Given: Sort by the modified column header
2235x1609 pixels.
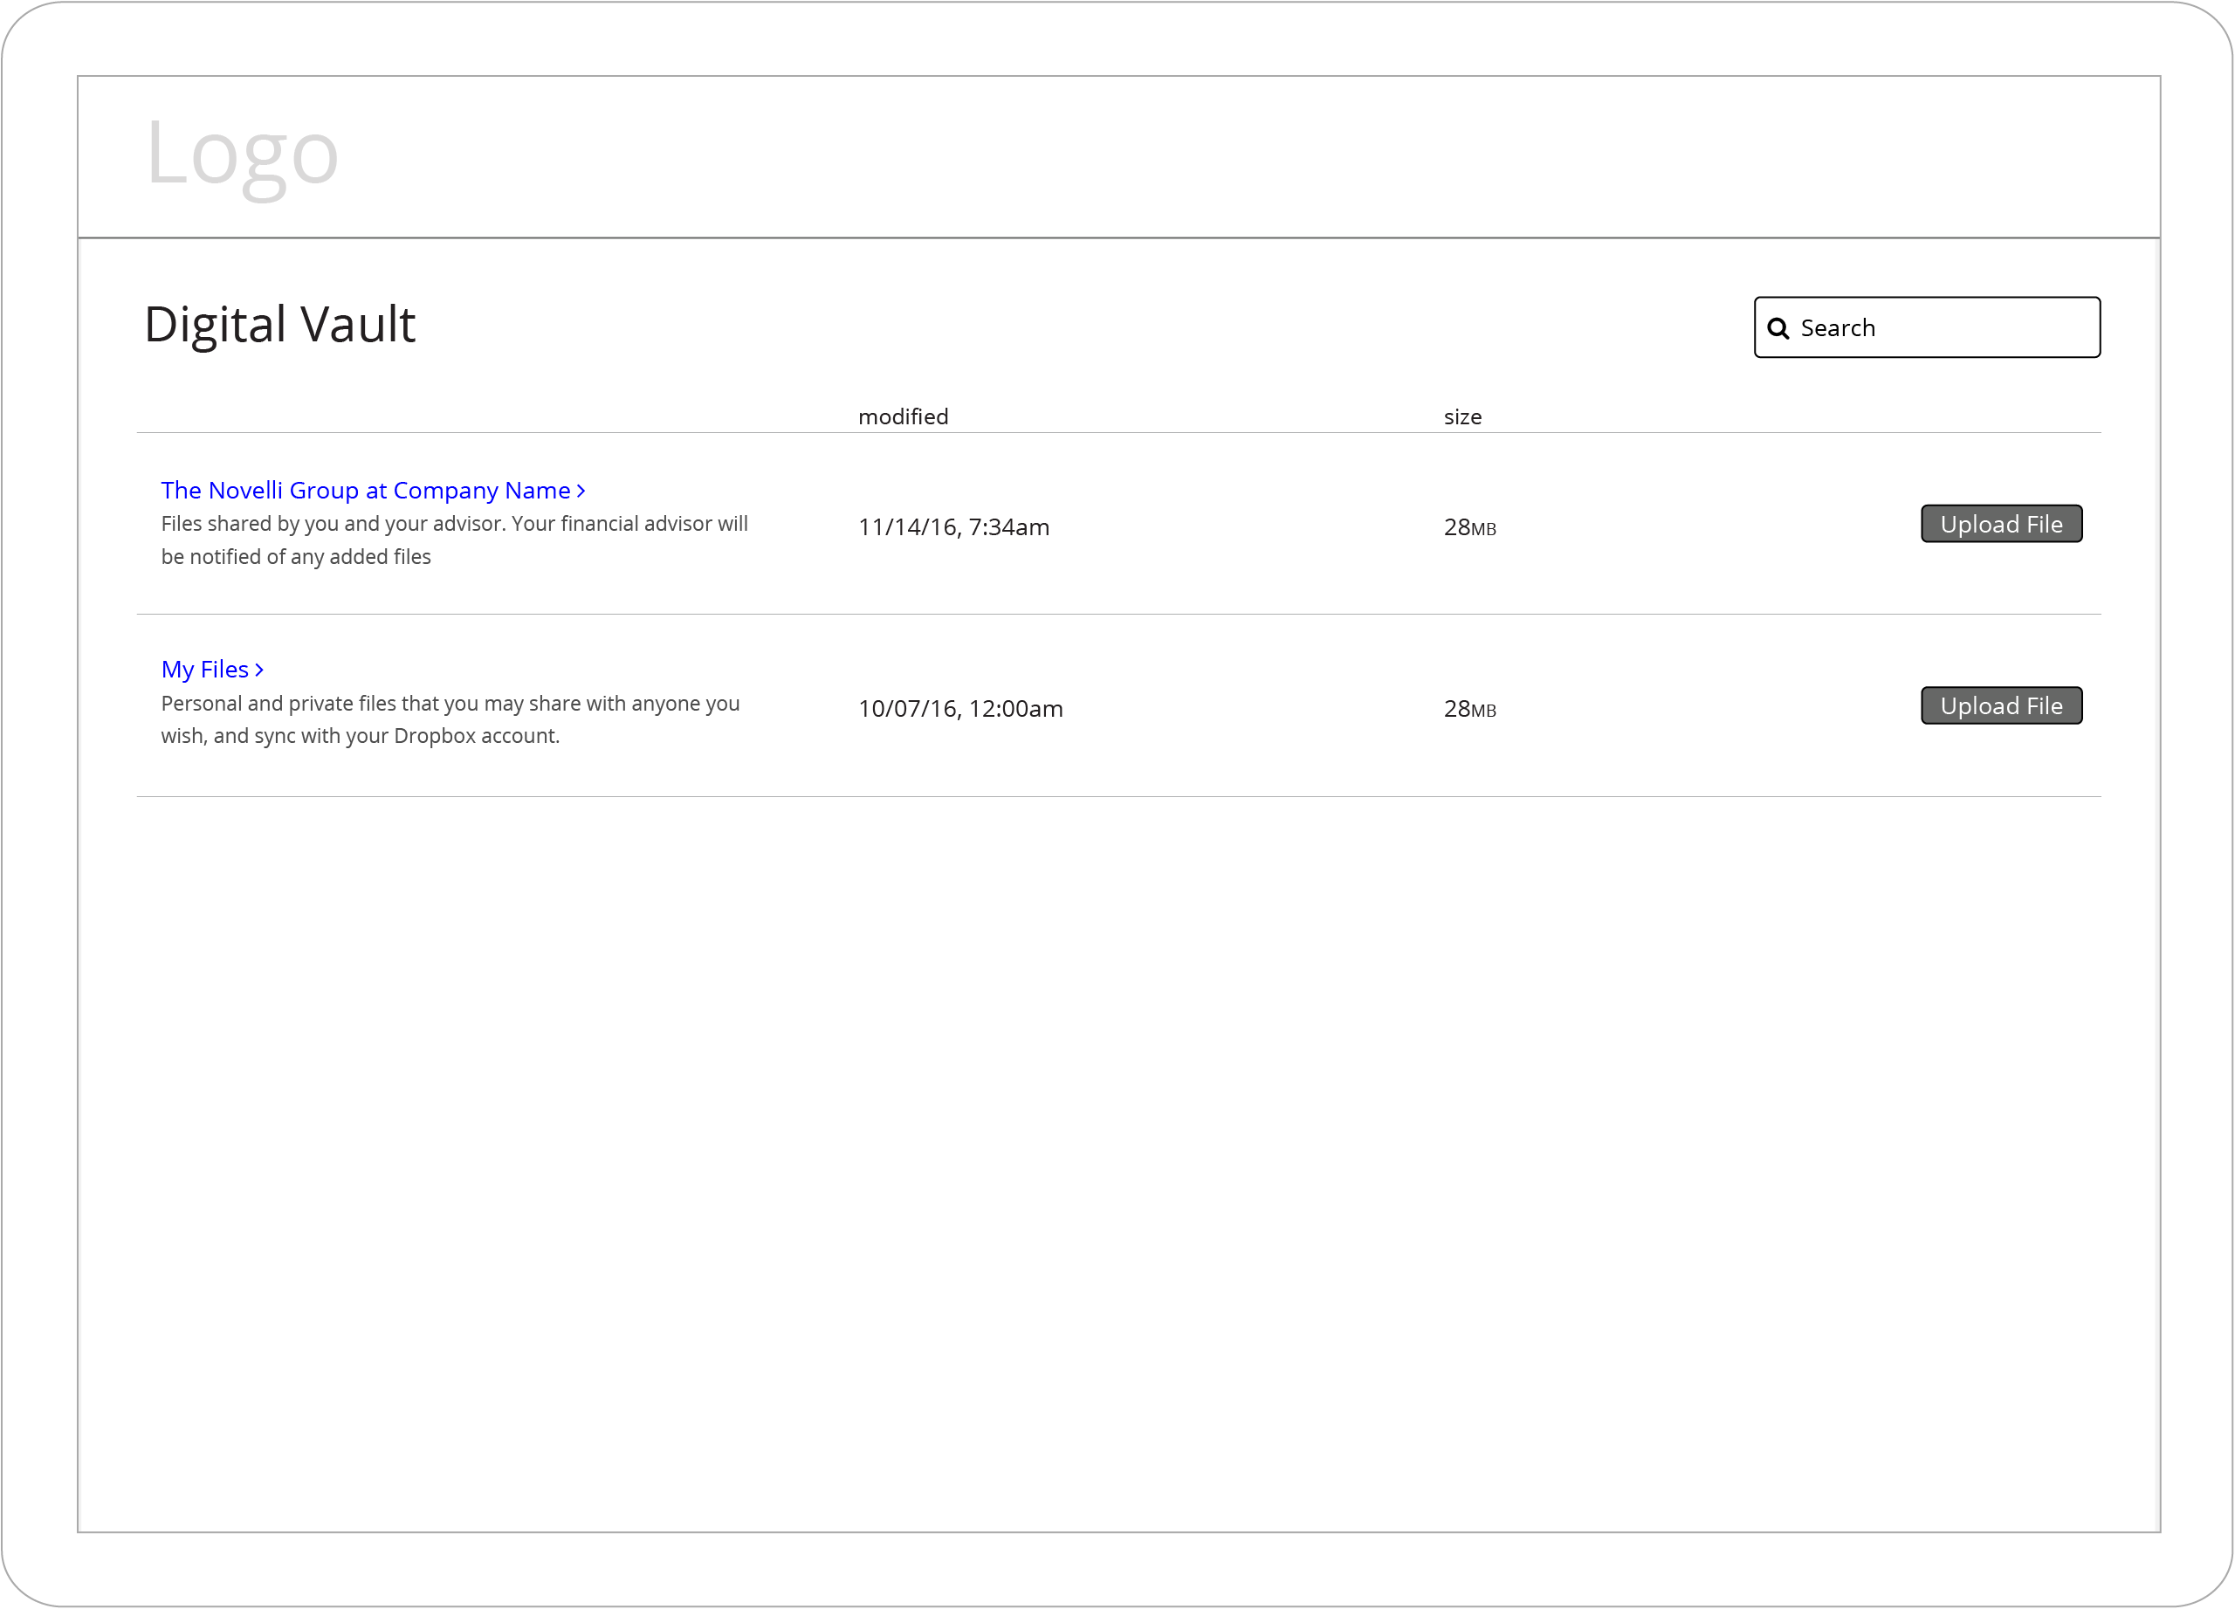Looking at the screenshot, I should pyautogui.click(x=903, y=416).
